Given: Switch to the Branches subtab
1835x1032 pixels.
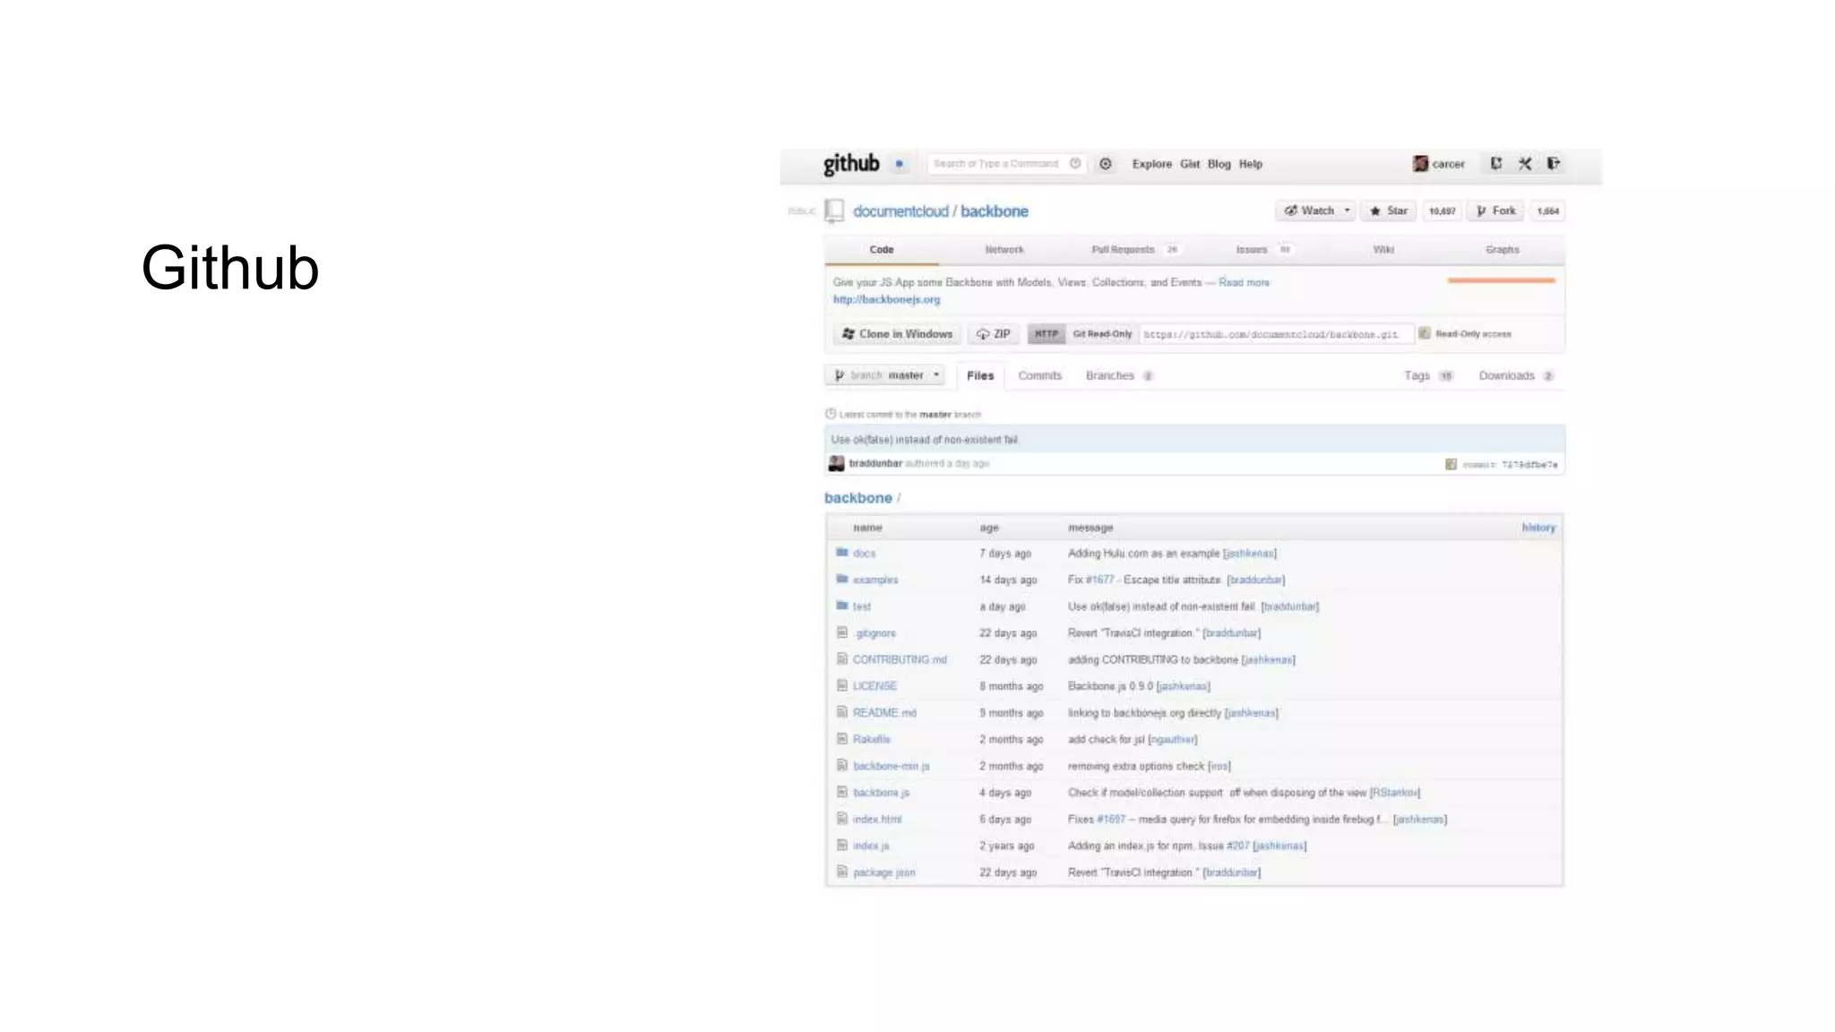Looking at the screenshot, I should (x=1118, y=375).
